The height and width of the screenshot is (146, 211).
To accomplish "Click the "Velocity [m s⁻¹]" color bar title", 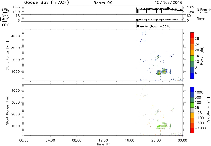I will point(208,110).
